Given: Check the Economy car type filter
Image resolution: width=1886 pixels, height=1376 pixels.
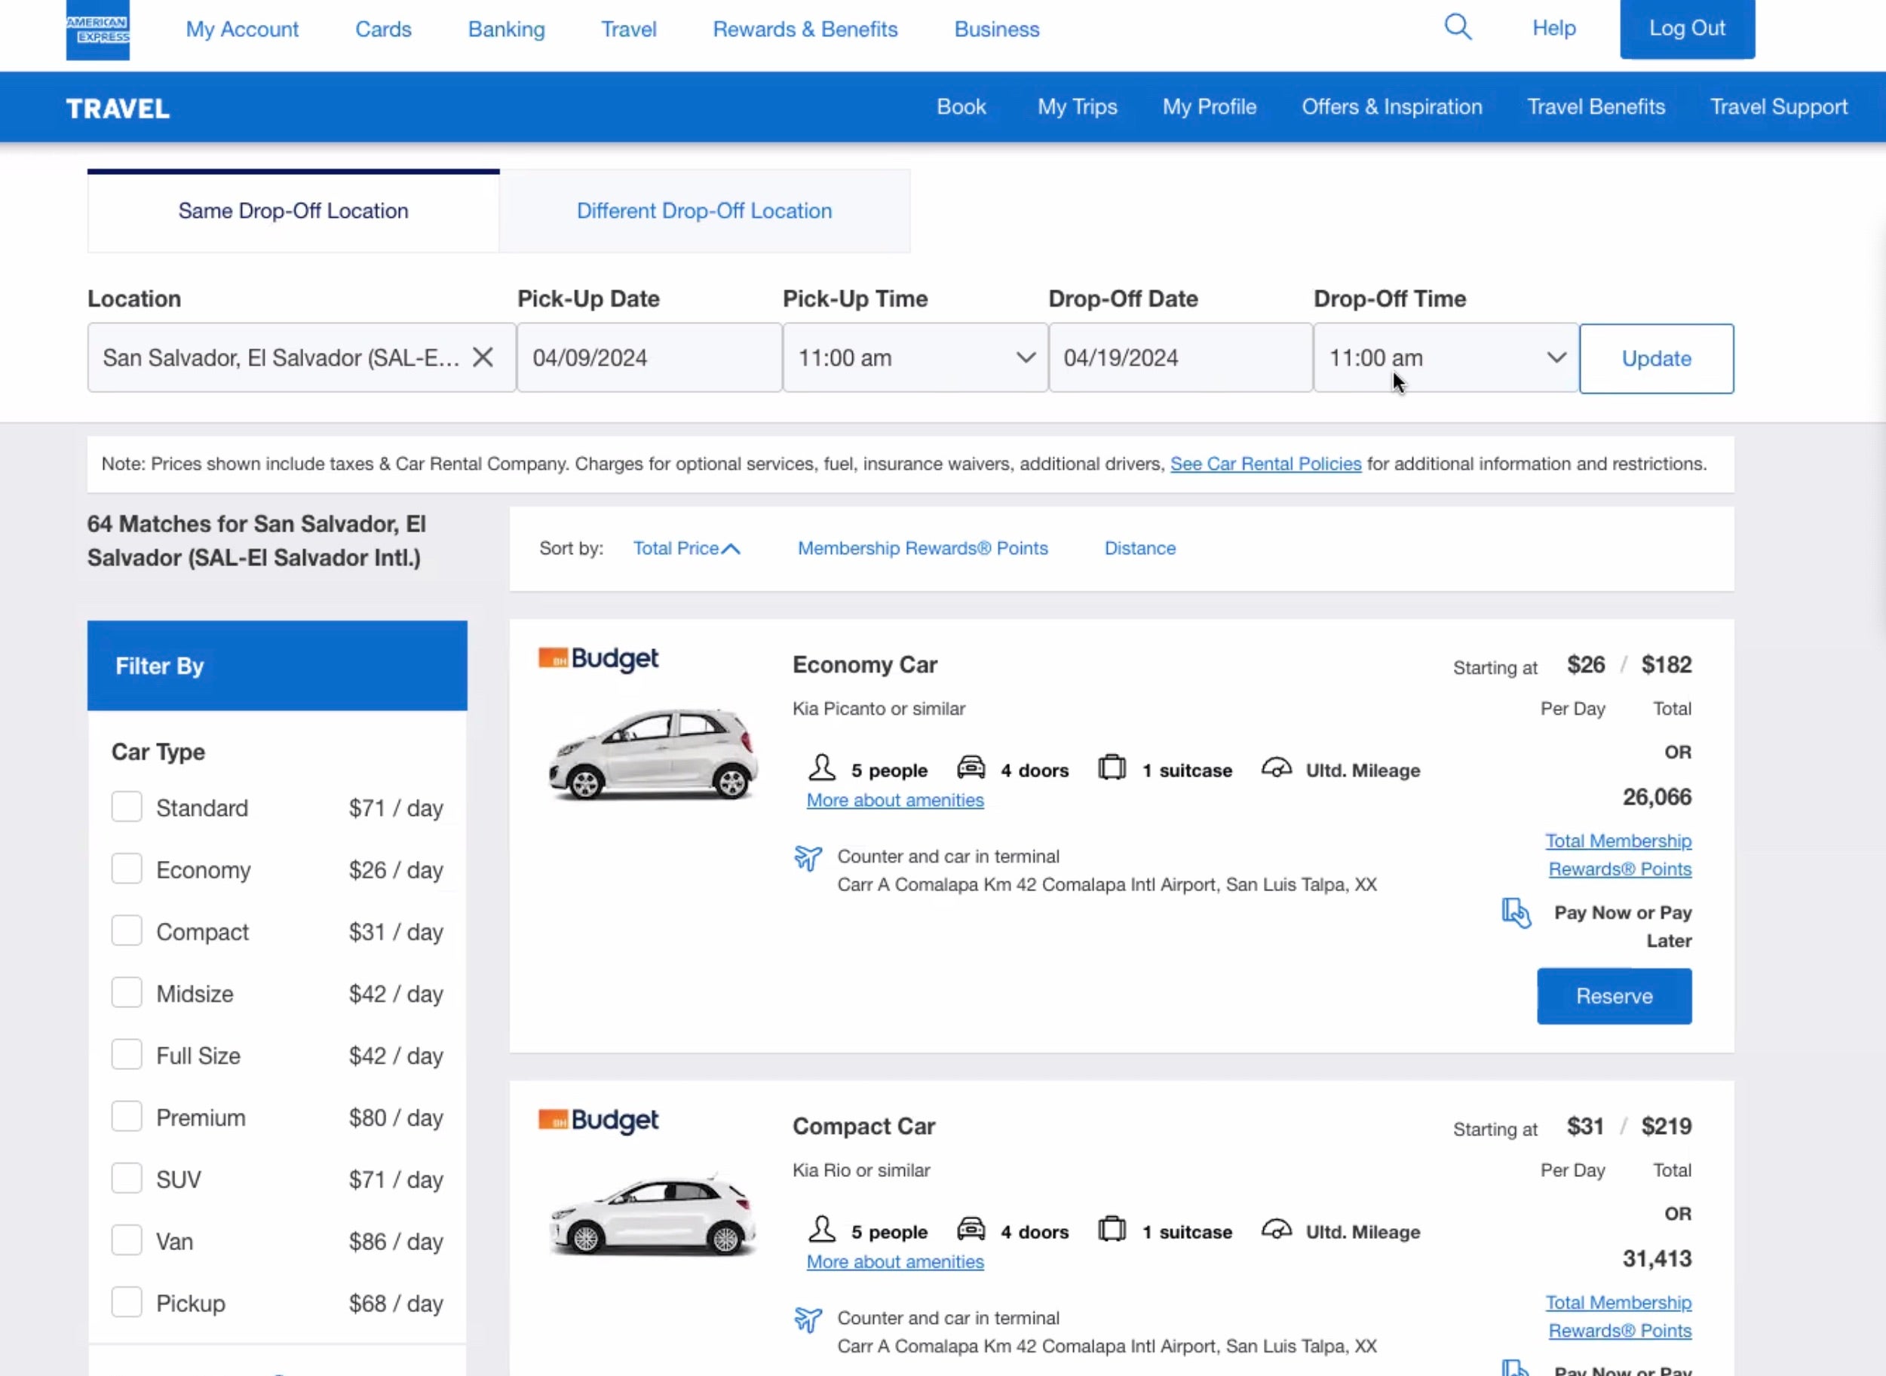Looking at the screenshot, I should pyautogui.click(x=127, y=869).
